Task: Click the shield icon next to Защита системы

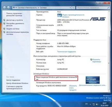Action: (4, 29)
